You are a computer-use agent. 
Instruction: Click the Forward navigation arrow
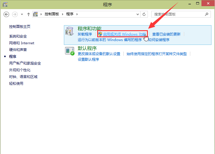pos(15,14)
